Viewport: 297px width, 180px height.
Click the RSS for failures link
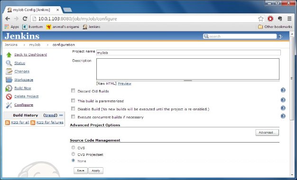50,122
